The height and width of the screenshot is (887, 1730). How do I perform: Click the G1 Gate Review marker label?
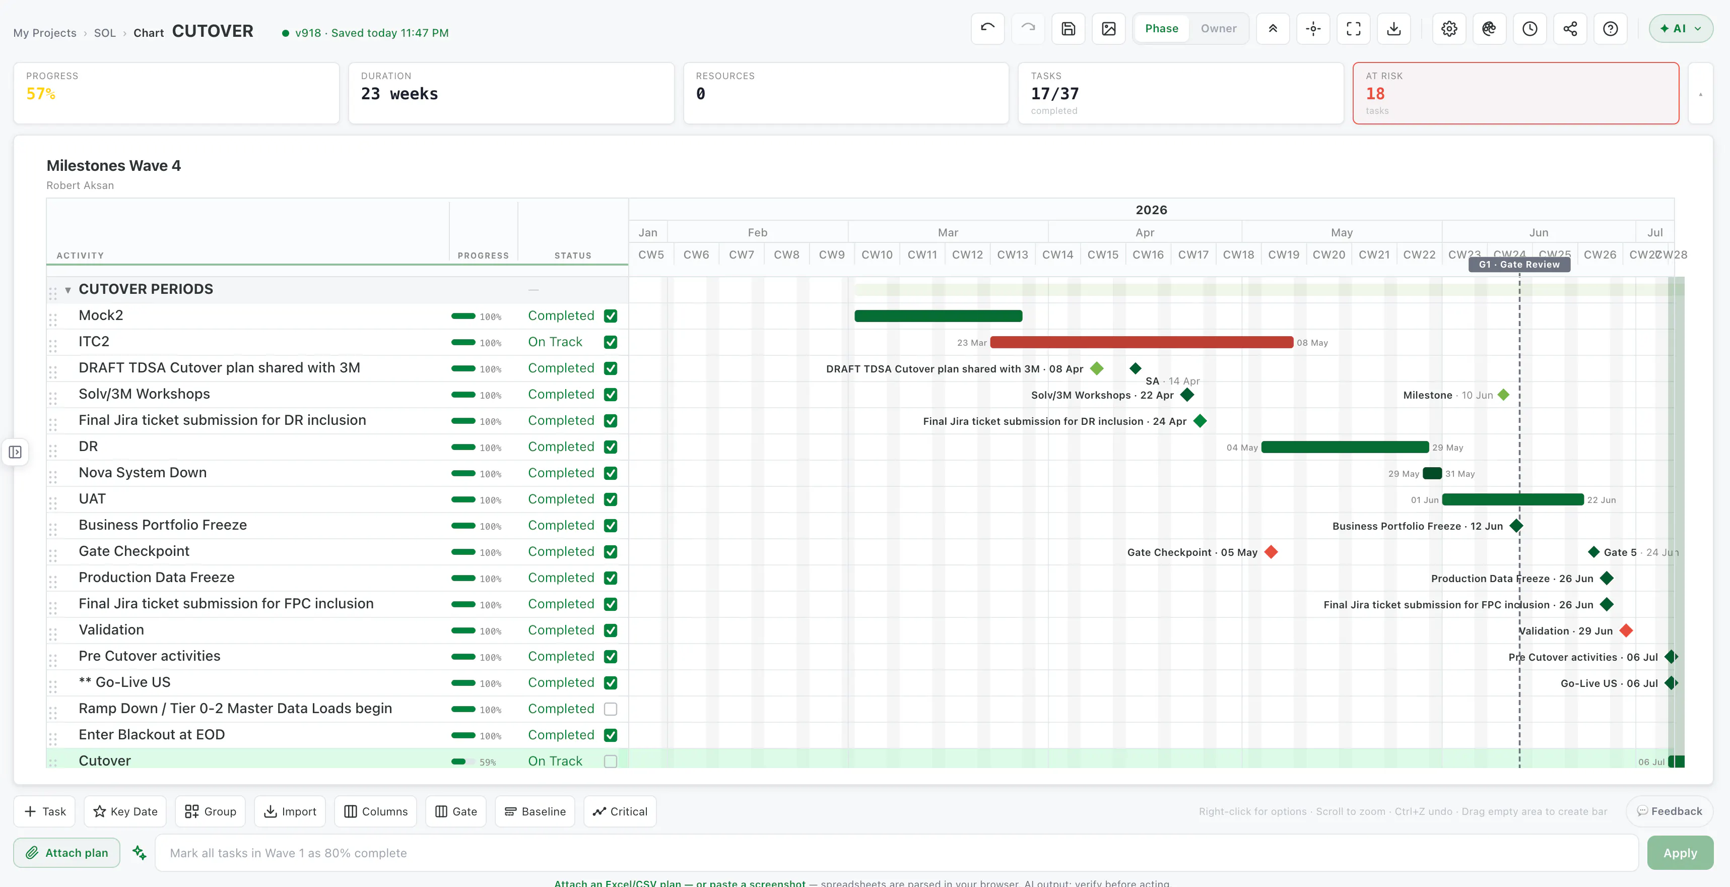click(1519, 264)
